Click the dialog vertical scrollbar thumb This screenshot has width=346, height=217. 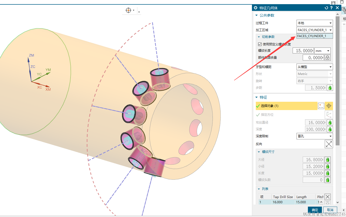coord(337,81)
